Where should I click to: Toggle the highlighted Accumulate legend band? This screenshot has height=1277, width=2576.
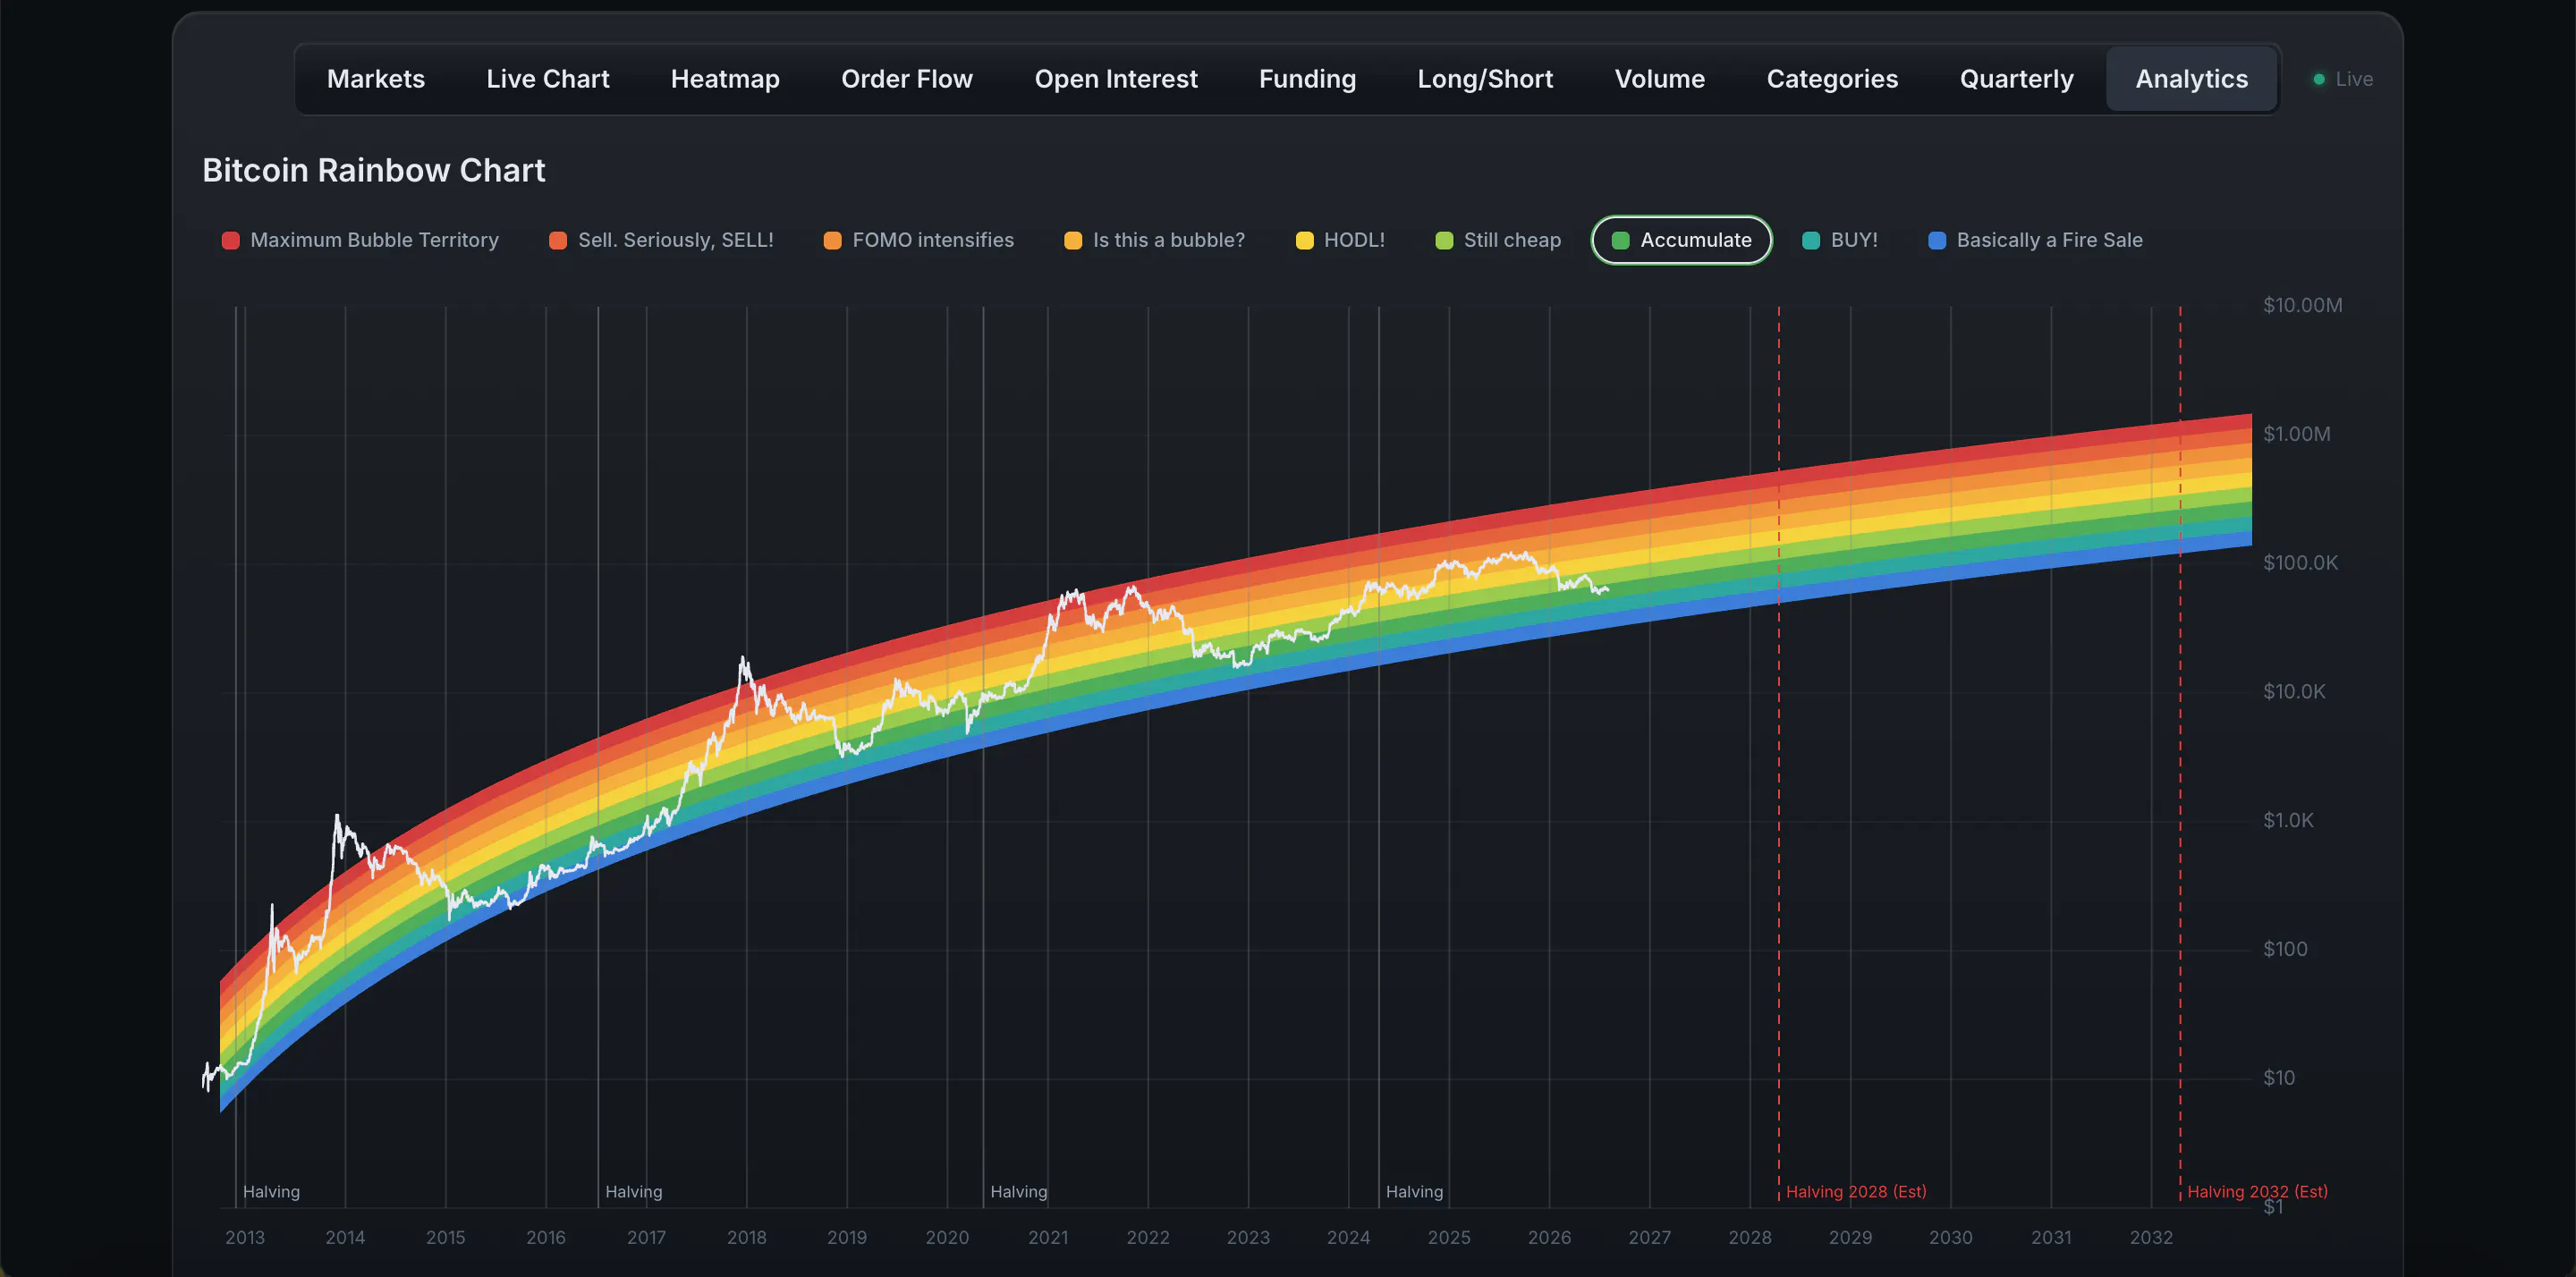tap(1681, 240)
